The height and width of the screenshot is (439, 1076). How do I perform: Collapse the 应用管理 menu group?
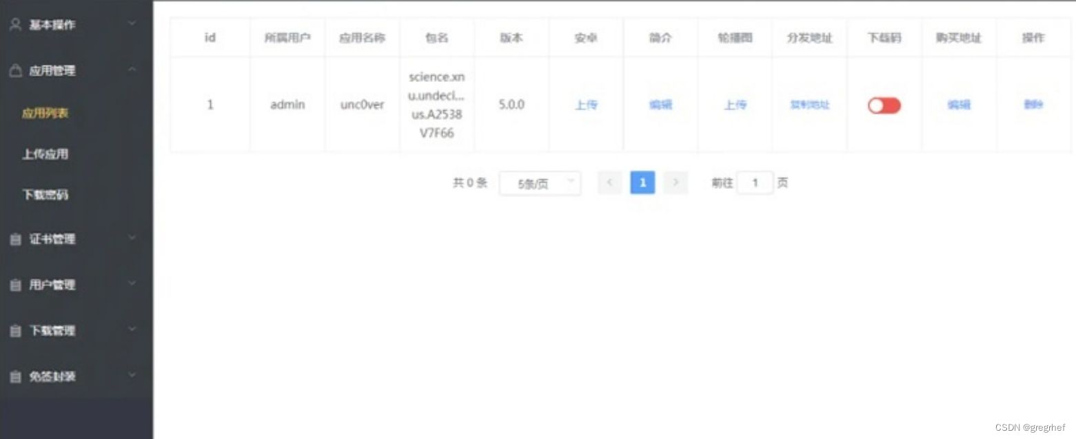[132, 70]
